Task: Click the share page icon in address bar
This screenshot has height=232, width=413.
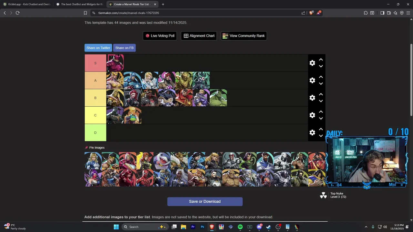Action: (x=303, y=13)
